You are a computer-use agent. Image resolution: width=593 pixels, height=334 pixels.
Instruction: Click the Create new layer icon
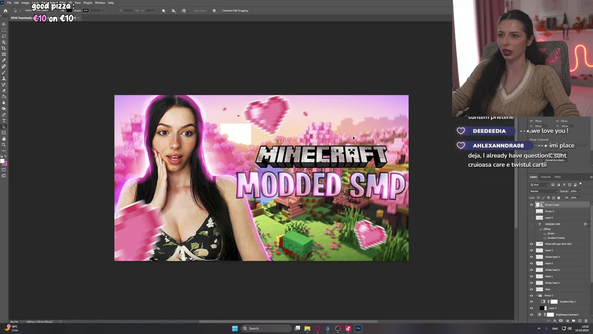tap(580, 321)
